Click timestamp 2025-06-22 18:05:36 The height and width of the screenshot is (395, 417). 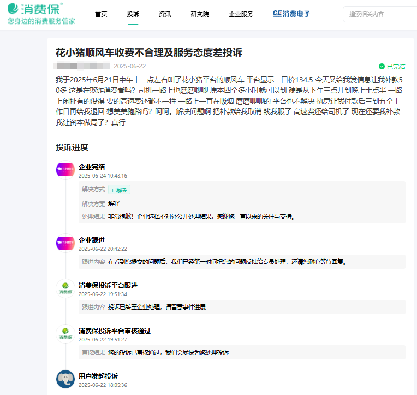pyautogui.click(x=103, y=385)
